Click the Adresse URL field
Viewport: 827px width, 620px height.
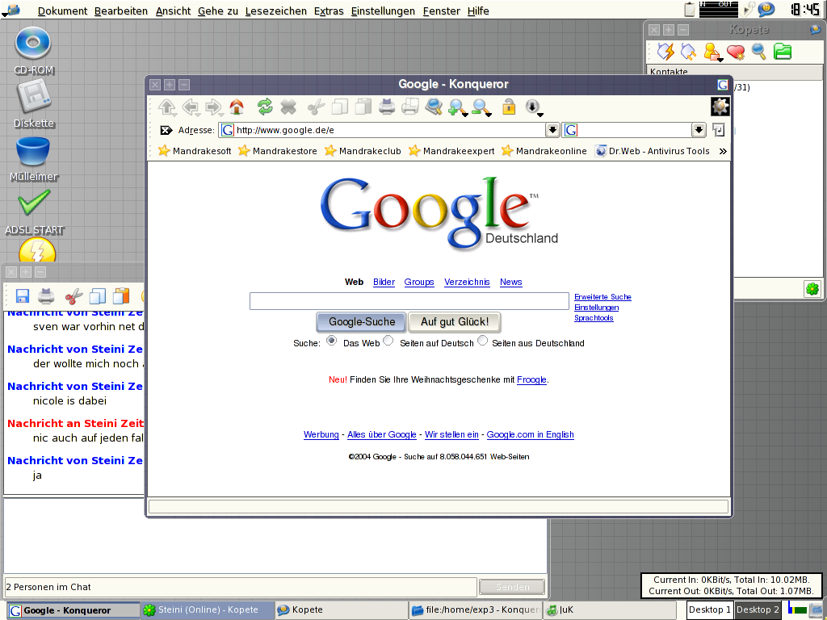coord(382,130)
